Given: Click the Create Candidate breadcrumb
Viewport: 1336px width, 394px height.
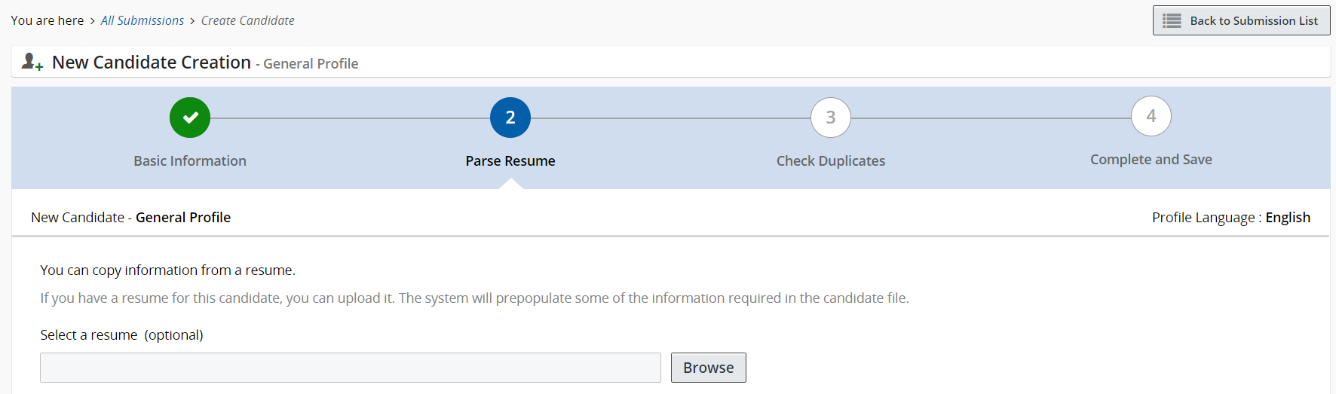Looking at the screenshot, I should click(247, 21).
